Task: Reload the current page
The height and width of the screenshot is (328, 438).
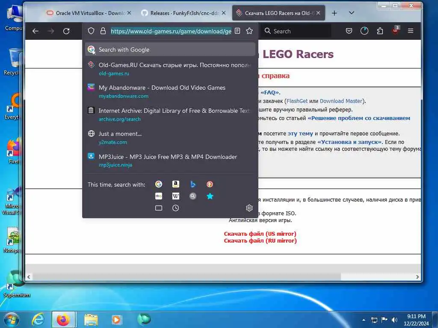Action: click(66, 31)
